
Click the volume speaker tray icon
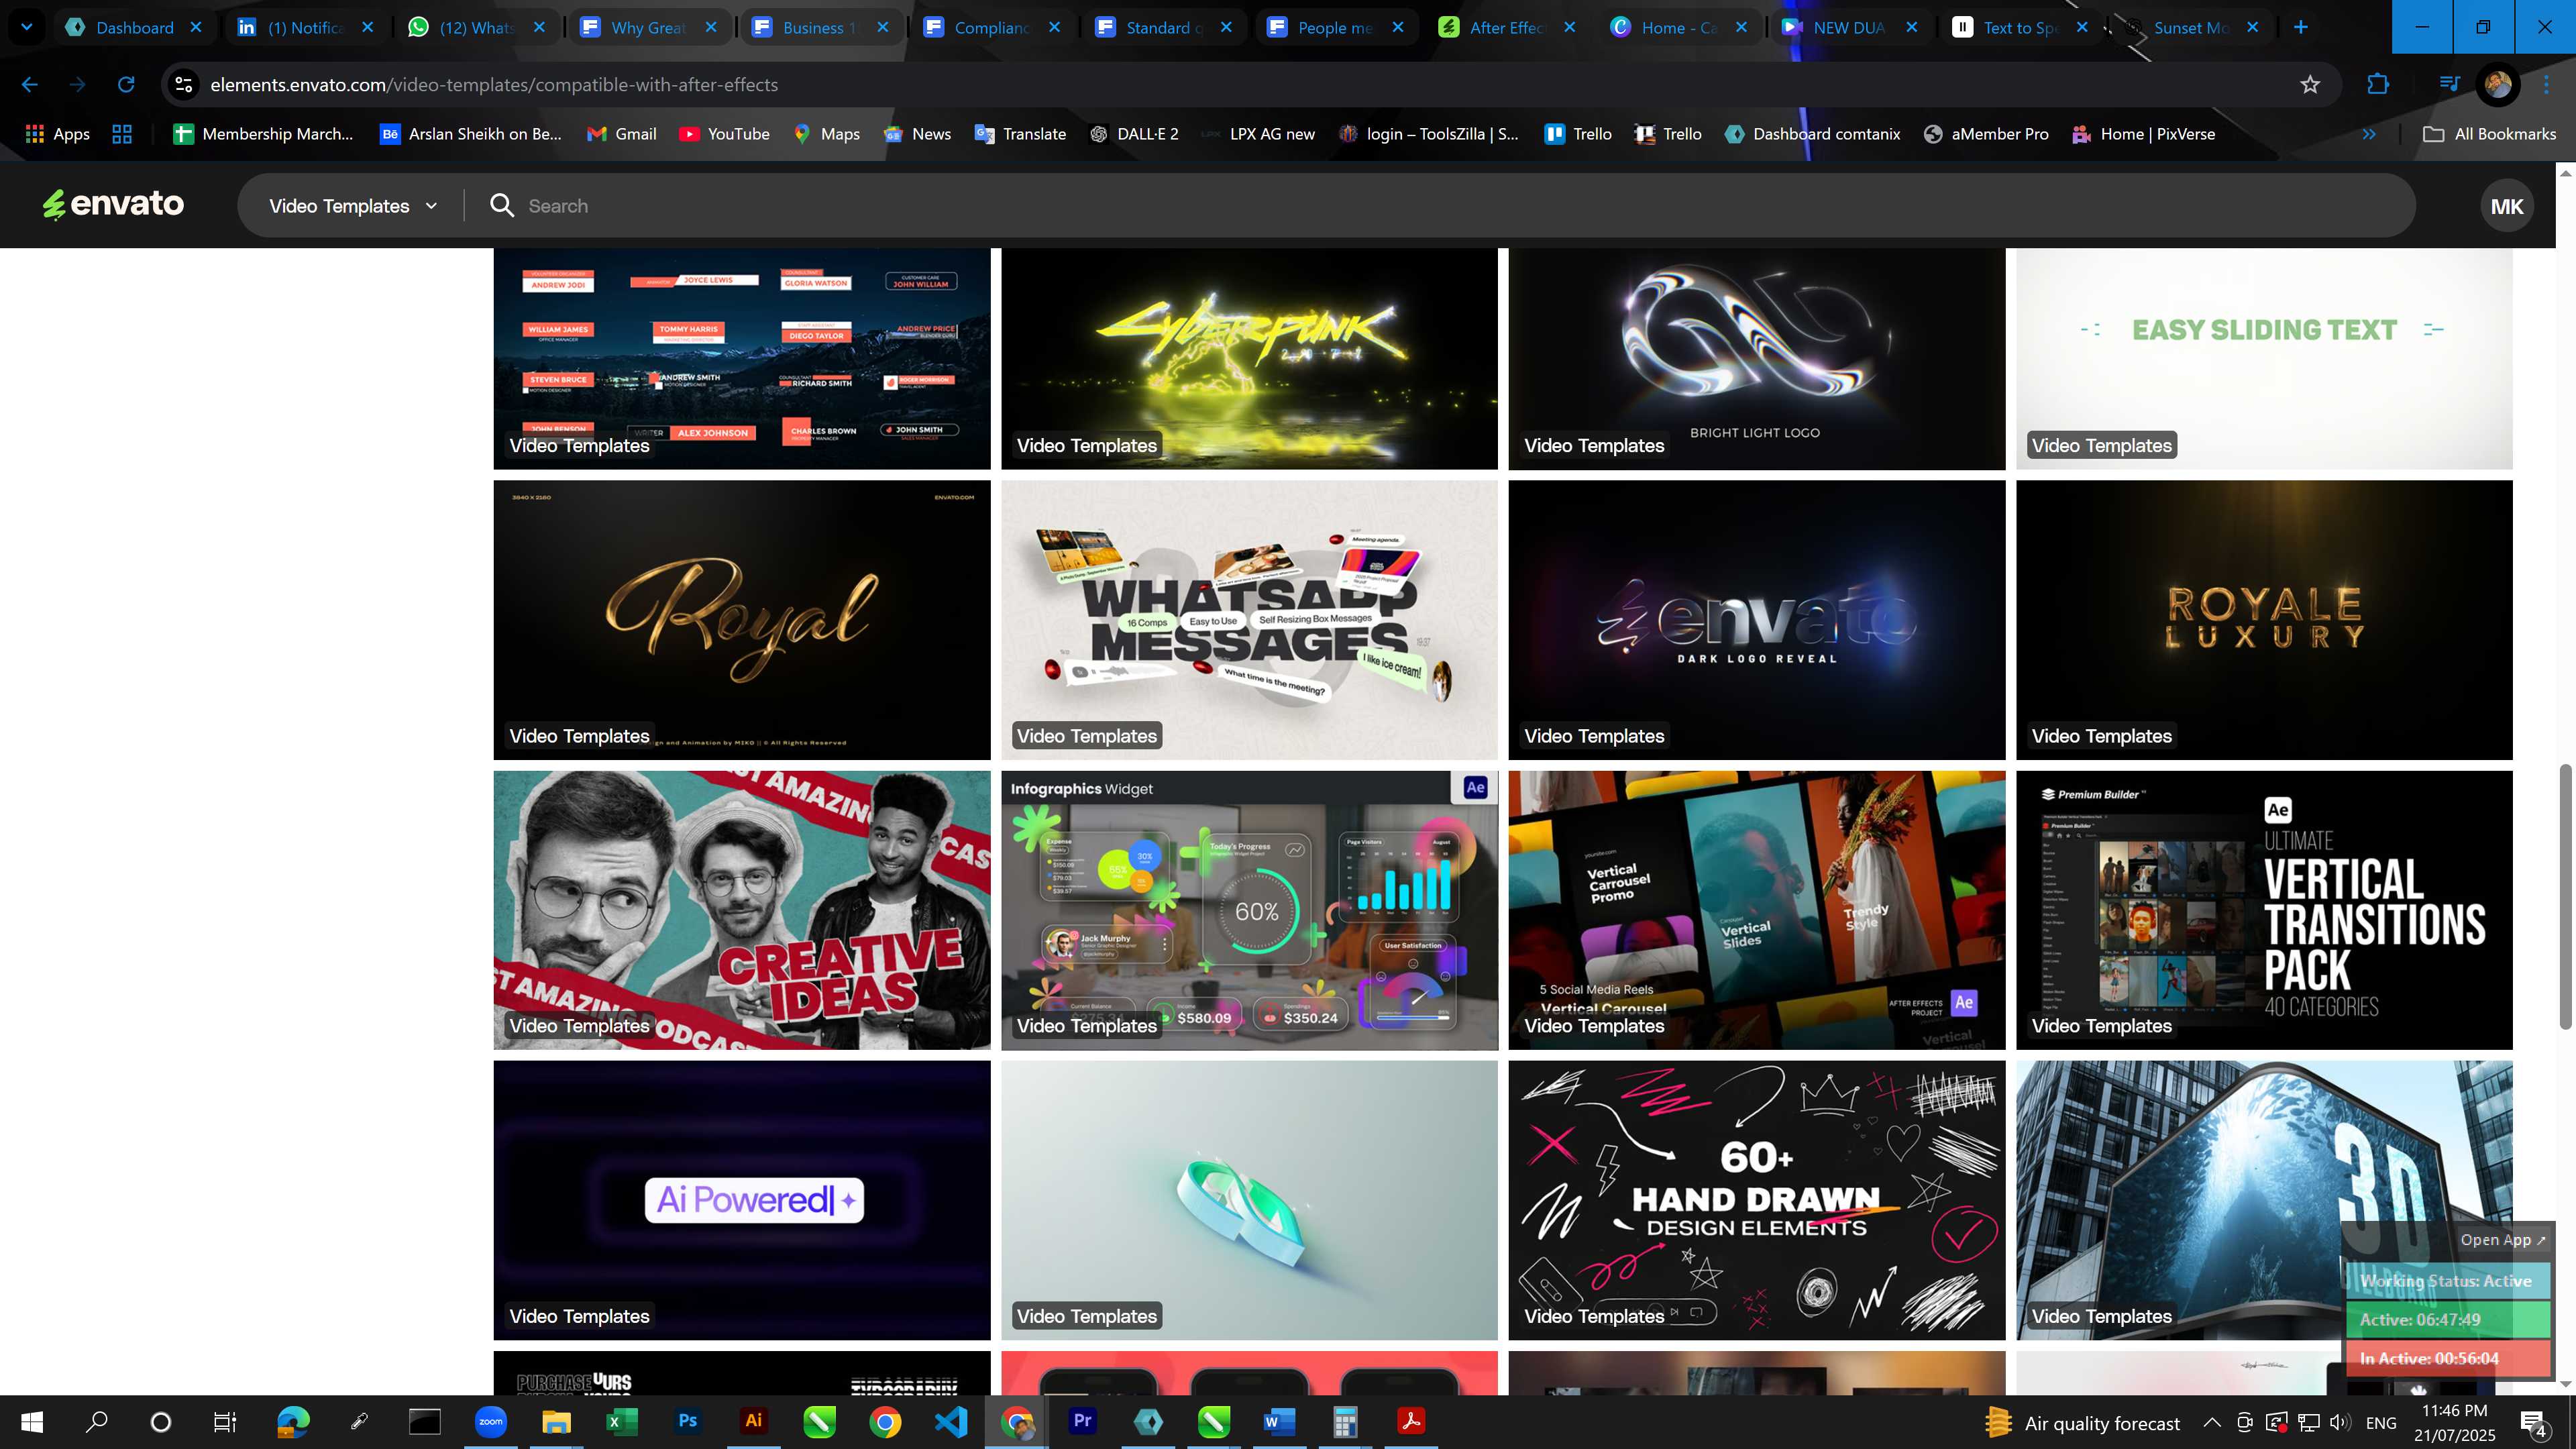point(2340,1422)
